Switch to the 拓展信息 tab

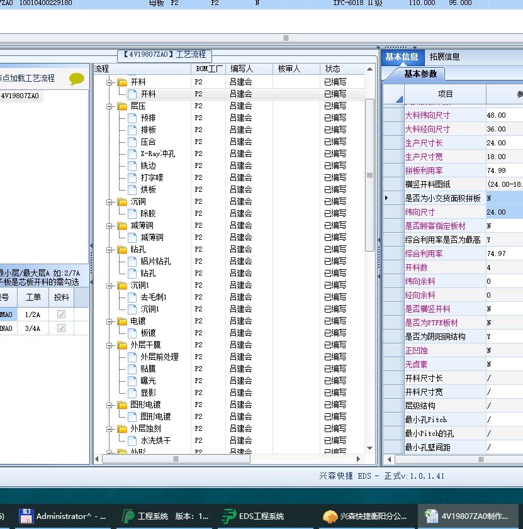(x=444, y=57)
